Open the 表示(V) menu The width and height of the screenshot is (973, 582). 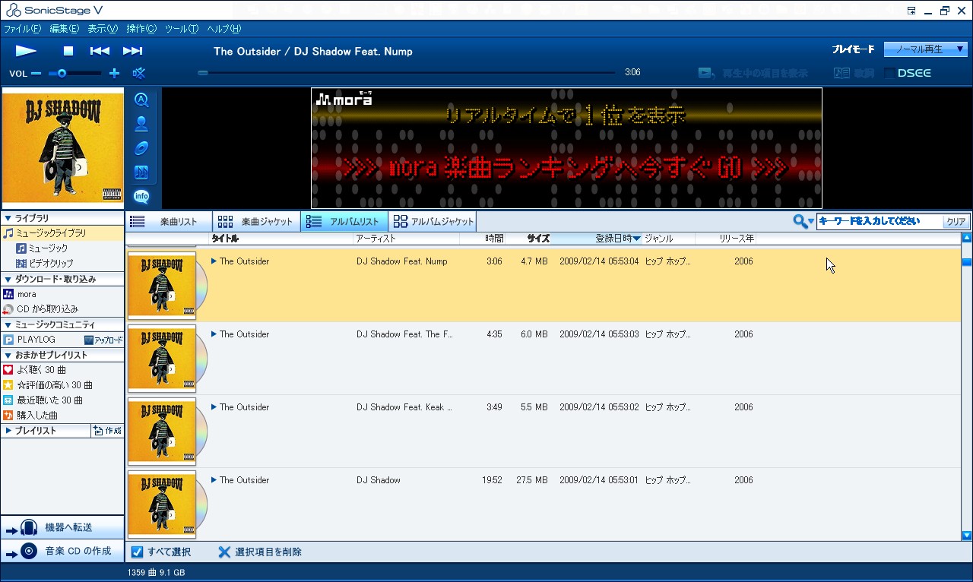point(103,29)
